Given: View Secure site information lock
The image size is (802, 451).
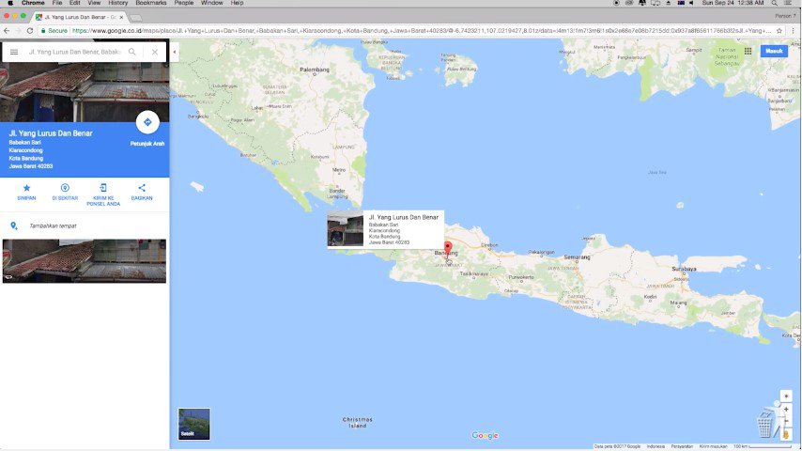Looking at the screenshot, I should [x=54, y=31].
